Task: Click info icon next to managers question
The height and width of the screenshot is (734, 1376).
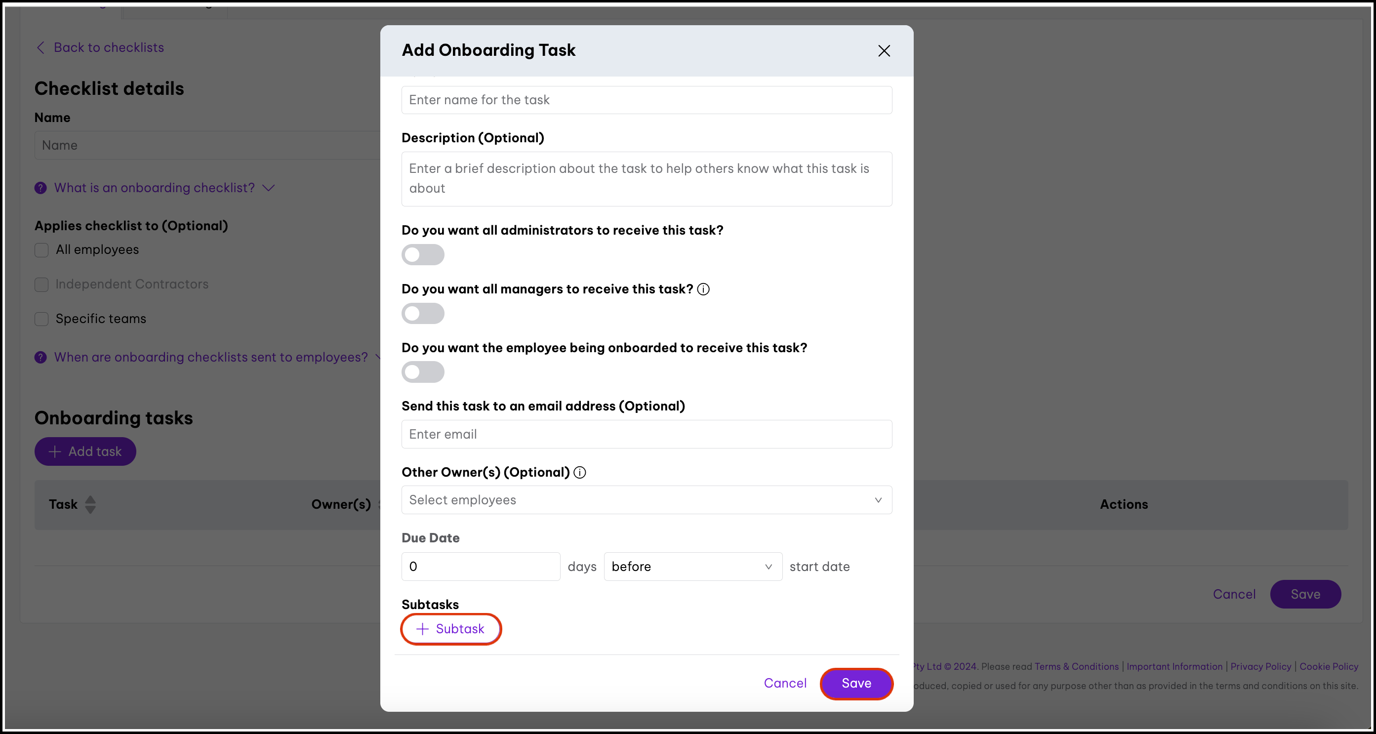Action: coord(703,289)
